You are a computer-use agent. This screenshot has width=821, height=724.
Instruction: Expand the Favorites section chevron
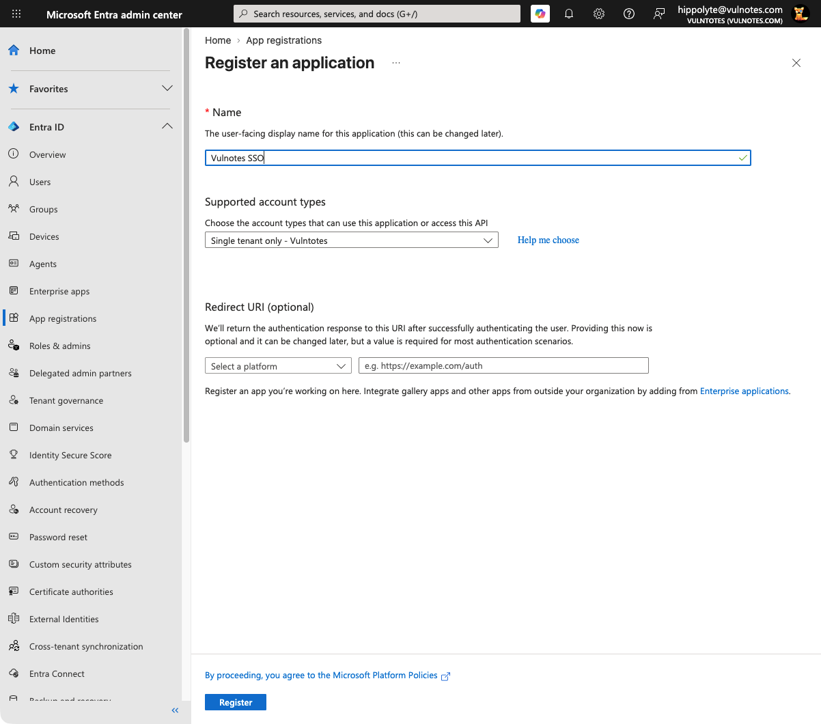[x=167, y=88]
